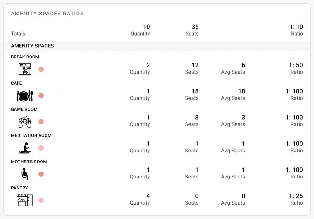The width and height of the screenshot is (314, 219).
Task: Click the Amenity Spaces Ratios panel title
Action: tap(47, 14)
